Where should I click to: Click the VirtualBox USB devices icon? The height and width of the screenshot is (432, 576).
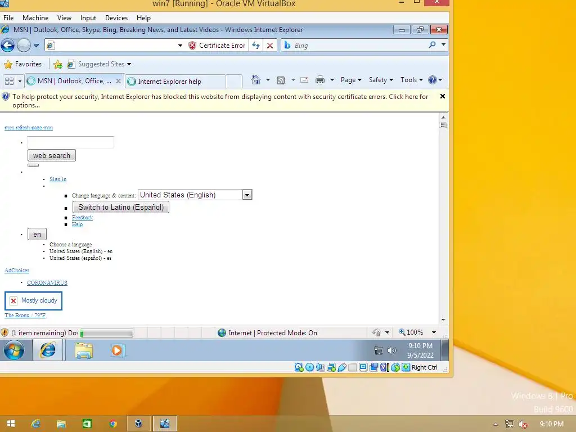(341, 367)
